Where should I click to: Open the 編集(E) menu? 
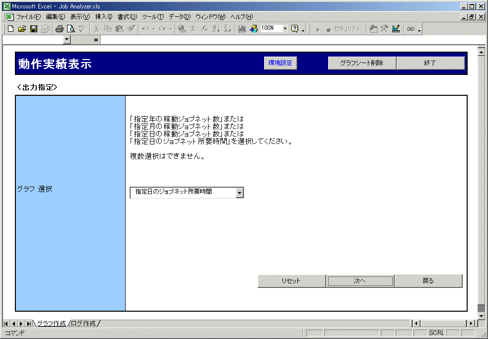point(56,17)
